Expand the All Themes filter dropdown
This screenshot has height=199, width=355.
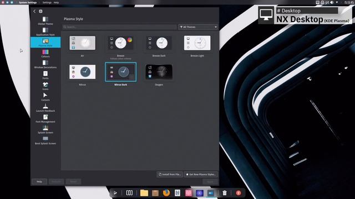[198, 27]
